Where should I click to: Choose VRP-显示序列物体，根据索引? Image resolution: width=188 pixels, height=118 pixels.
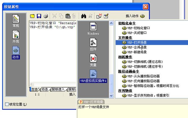click(146, 96)
